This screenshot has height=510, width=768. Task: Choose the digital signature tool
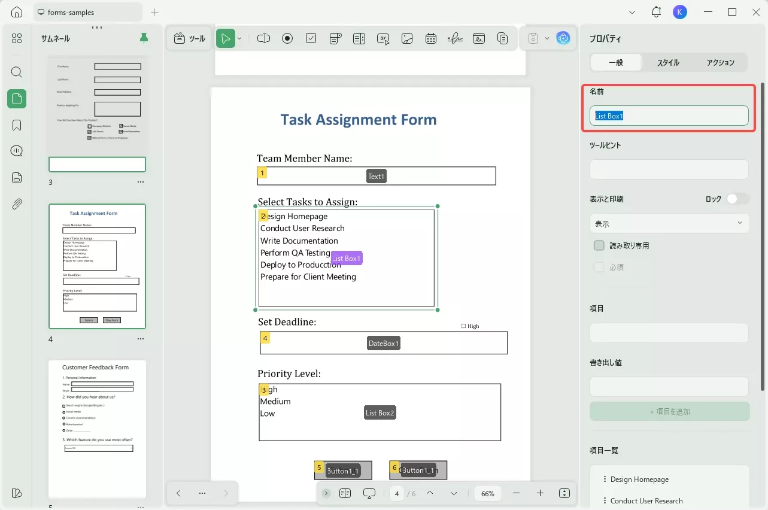pos(479,38)
